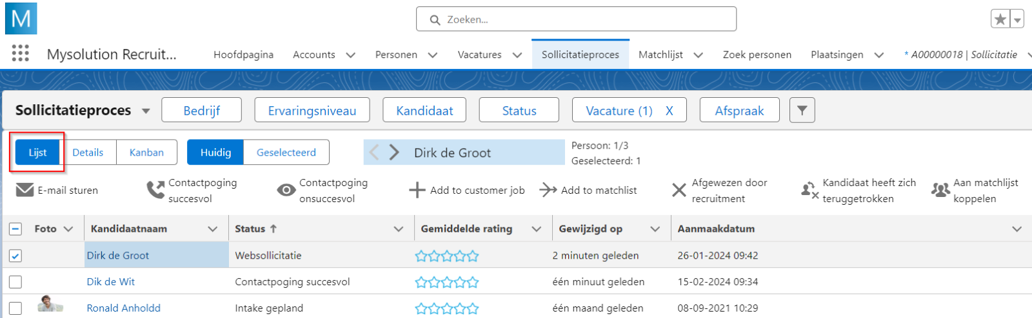Click Contactpoging succesvol phone icon
The image size is (1032, 318).
point(155,190)
